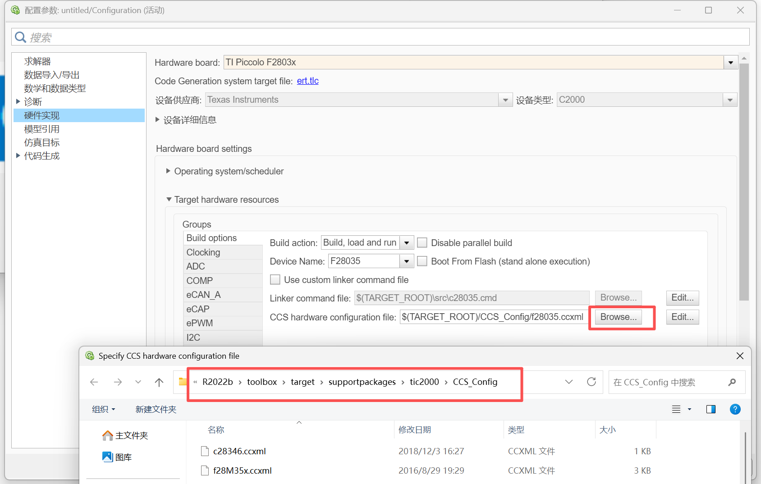Close the Specify CCS hardware configuration dialog

pyautogui.click(x=740, y=356)
